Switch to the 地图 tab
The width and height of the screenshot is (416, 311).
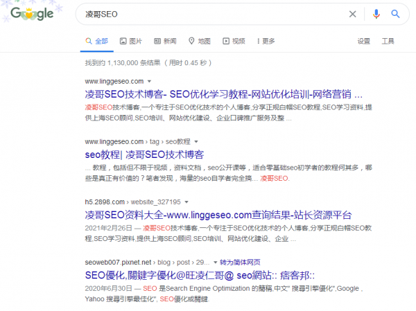point(200,41)
